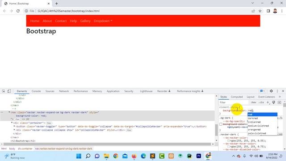Toggle rendering emulations paintbrush icon in Styles
Screen dimensions: 286x161
tap(273, 102)
